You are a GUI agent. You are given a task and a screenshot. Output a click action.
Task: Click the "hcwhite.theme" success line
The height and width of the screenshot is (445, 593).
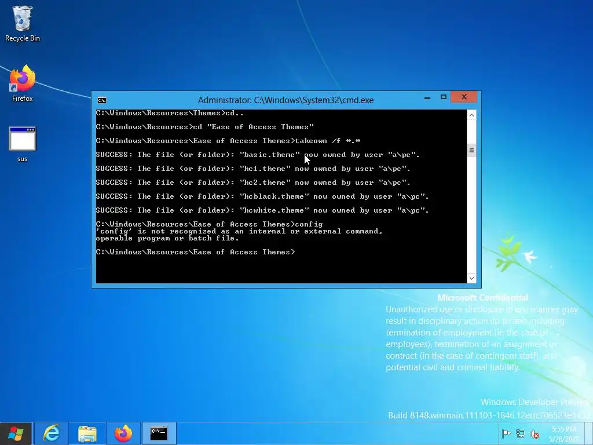[x=262, y=210]
